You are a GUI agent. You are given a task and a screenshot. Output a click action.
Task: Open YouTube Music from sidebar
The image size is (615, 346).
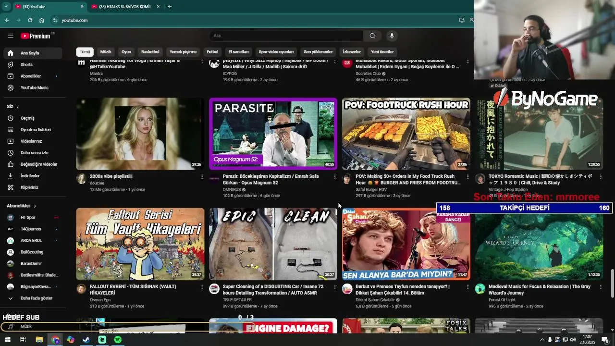pyautogui.click(x=33, y=87)
